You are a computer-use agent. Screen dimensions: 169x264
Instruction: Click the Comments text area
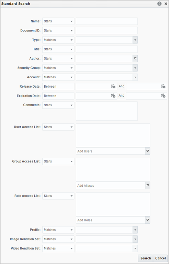(107, 111)
